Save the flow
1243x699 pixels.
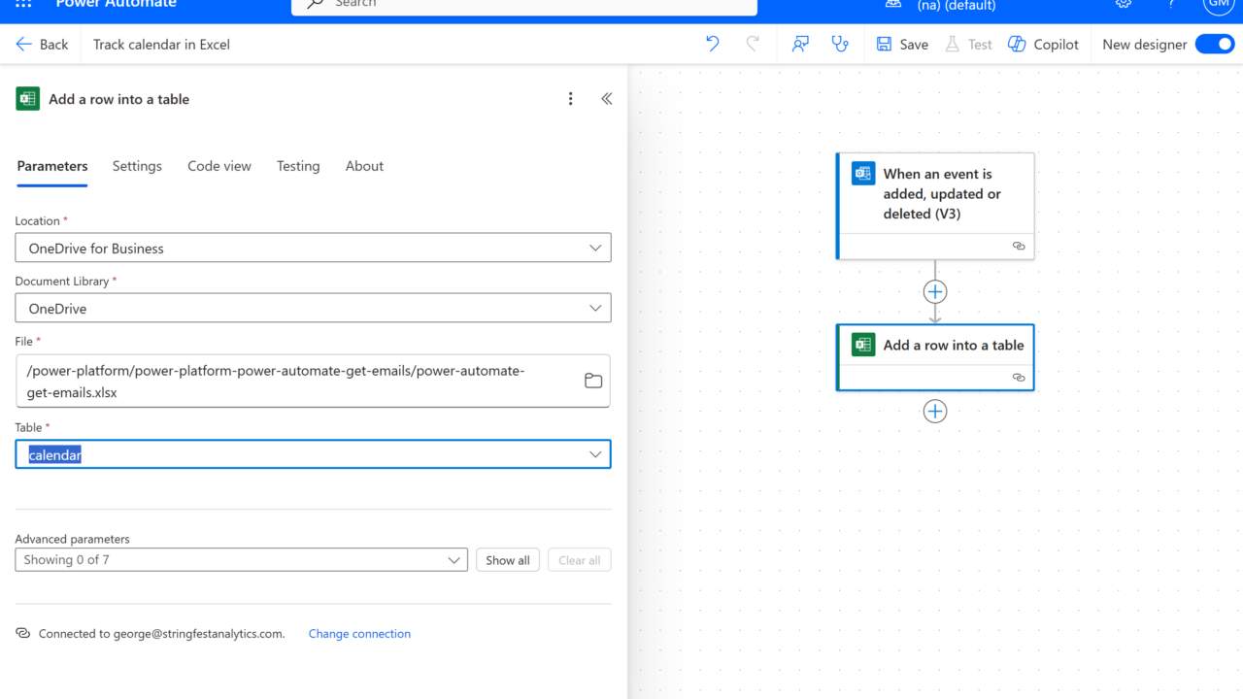(902, 44)
